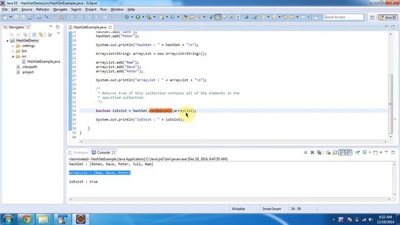Click the Open Console icon
400x225 pixels.
pyautogui.click(x=375, y=152)
